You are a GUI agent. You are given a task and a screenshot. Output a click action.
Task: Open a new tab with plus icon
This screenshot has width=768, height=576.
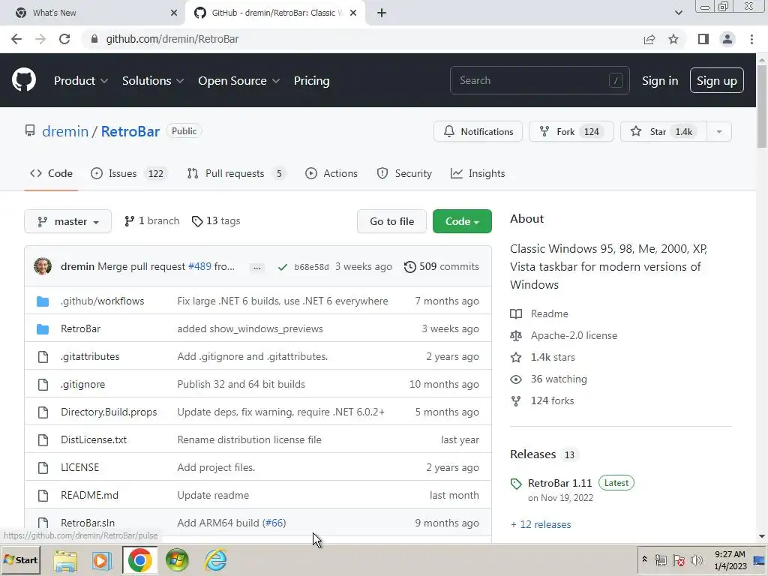coord(382,13)
